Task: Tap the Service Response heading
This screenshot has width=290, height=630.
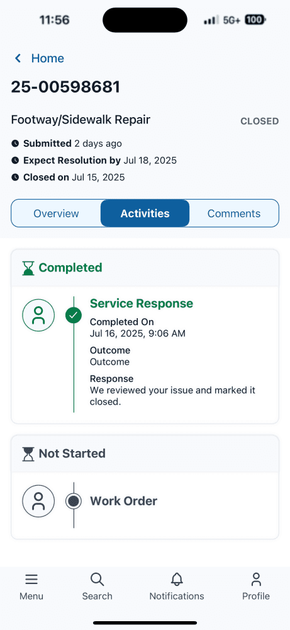Action: (141, 304)
